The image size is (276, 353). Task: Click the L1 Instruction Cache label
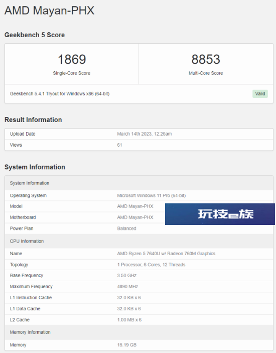[31, 298]
